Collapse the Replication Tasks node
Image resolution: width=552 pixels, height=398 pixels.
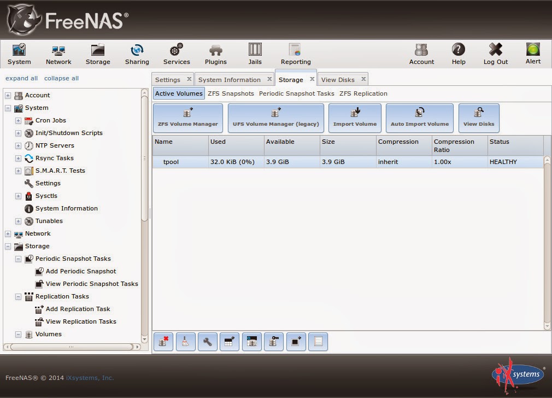(x=18, y=297)
